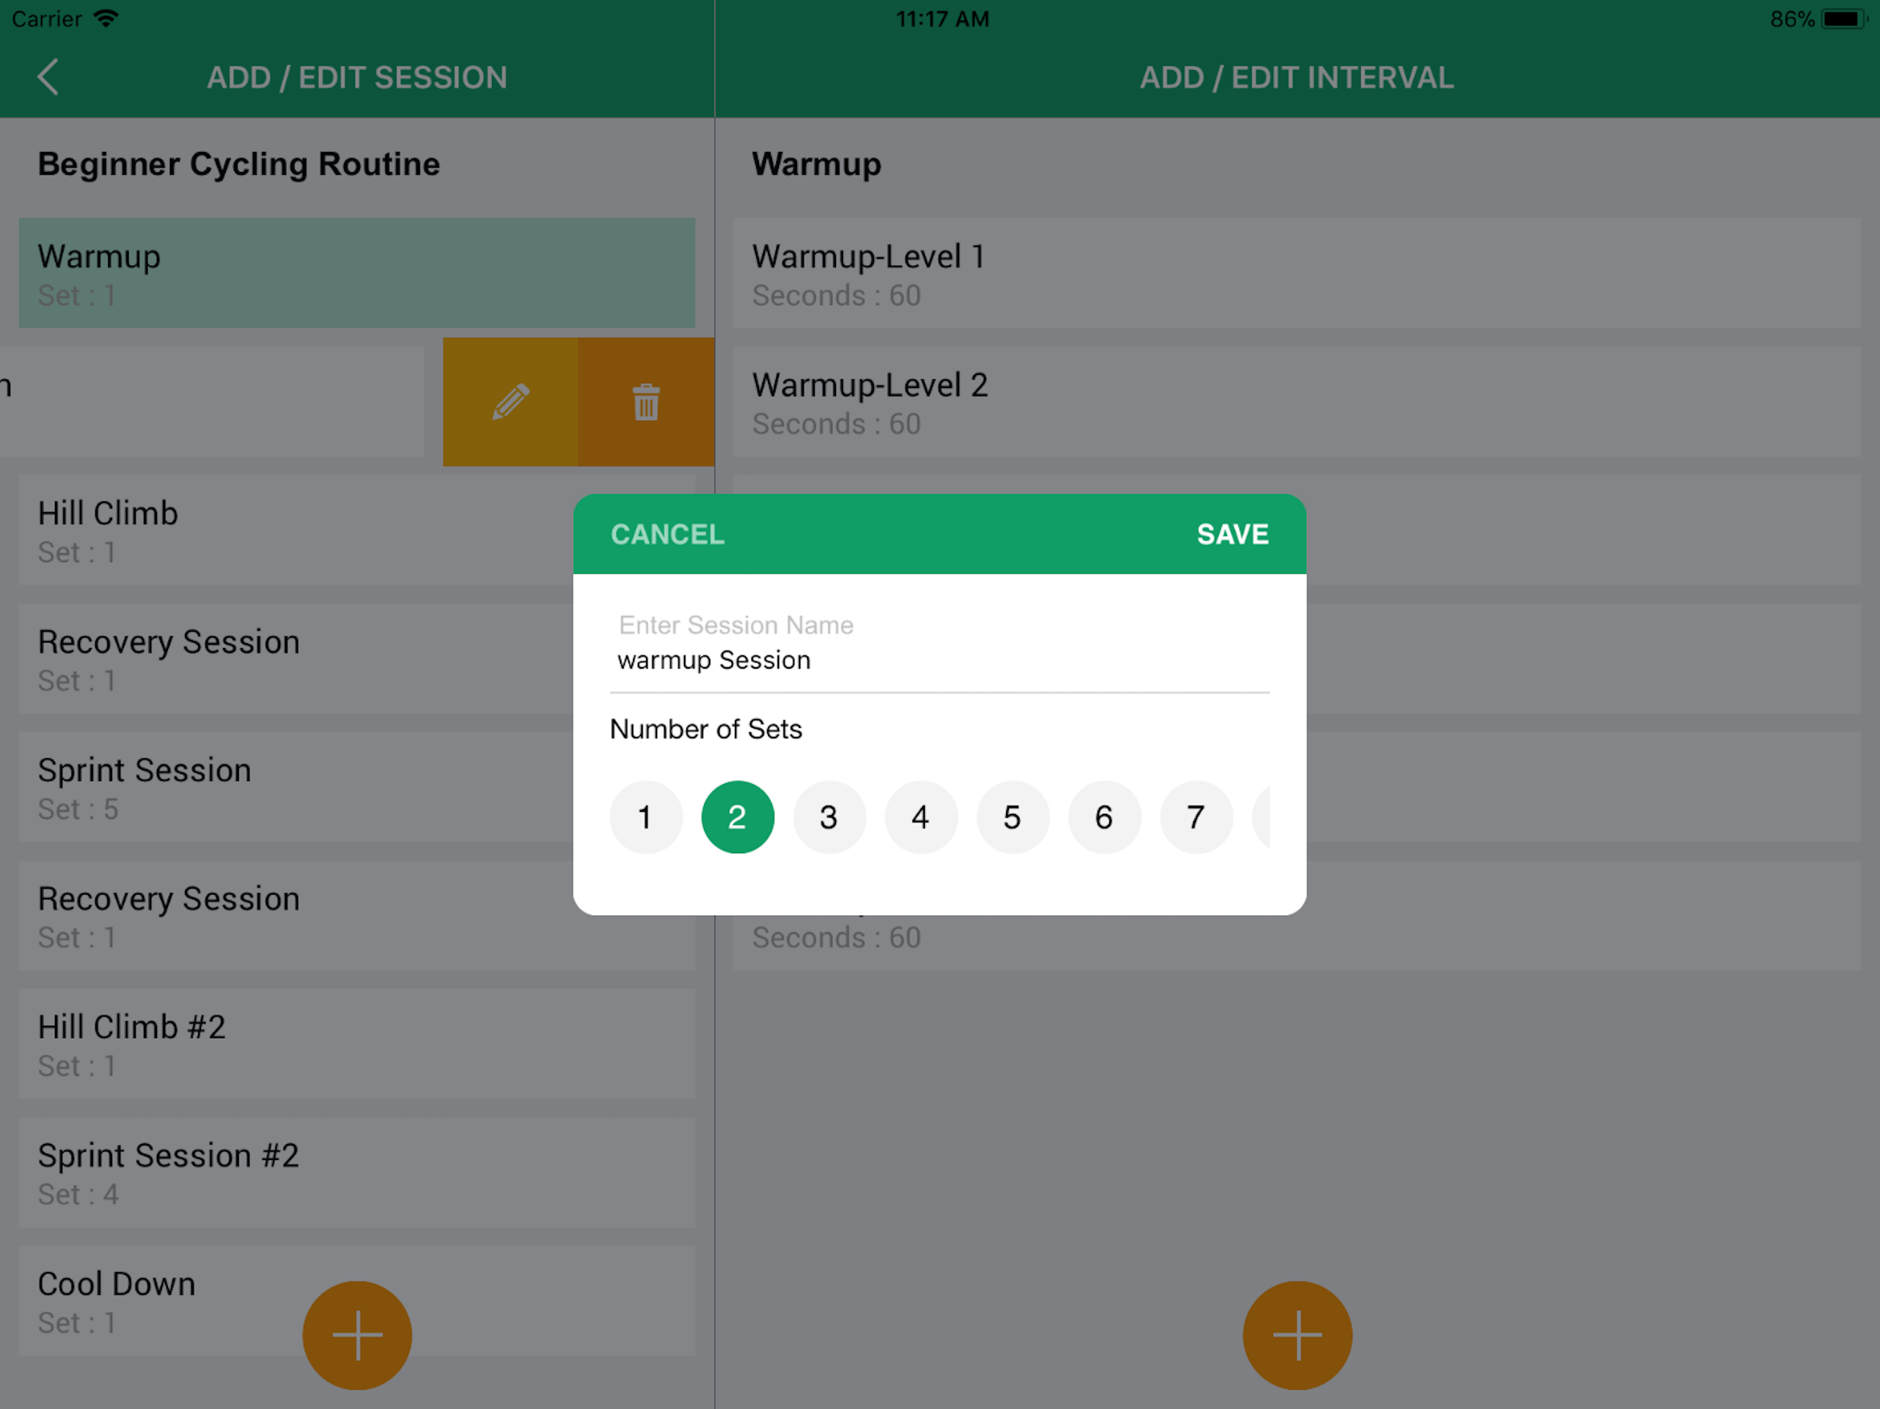Select 1 as number of sets

[x=645, y=817]
